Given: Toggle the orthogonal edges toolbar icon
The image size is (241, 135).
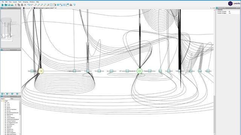Looking at the screenshot, I should point(67,5).
